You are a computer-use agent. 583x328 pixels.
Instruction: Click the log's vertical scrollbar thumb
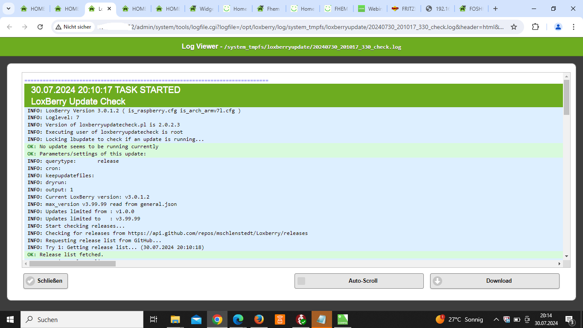pyautogui.click(x=566, y=97)
